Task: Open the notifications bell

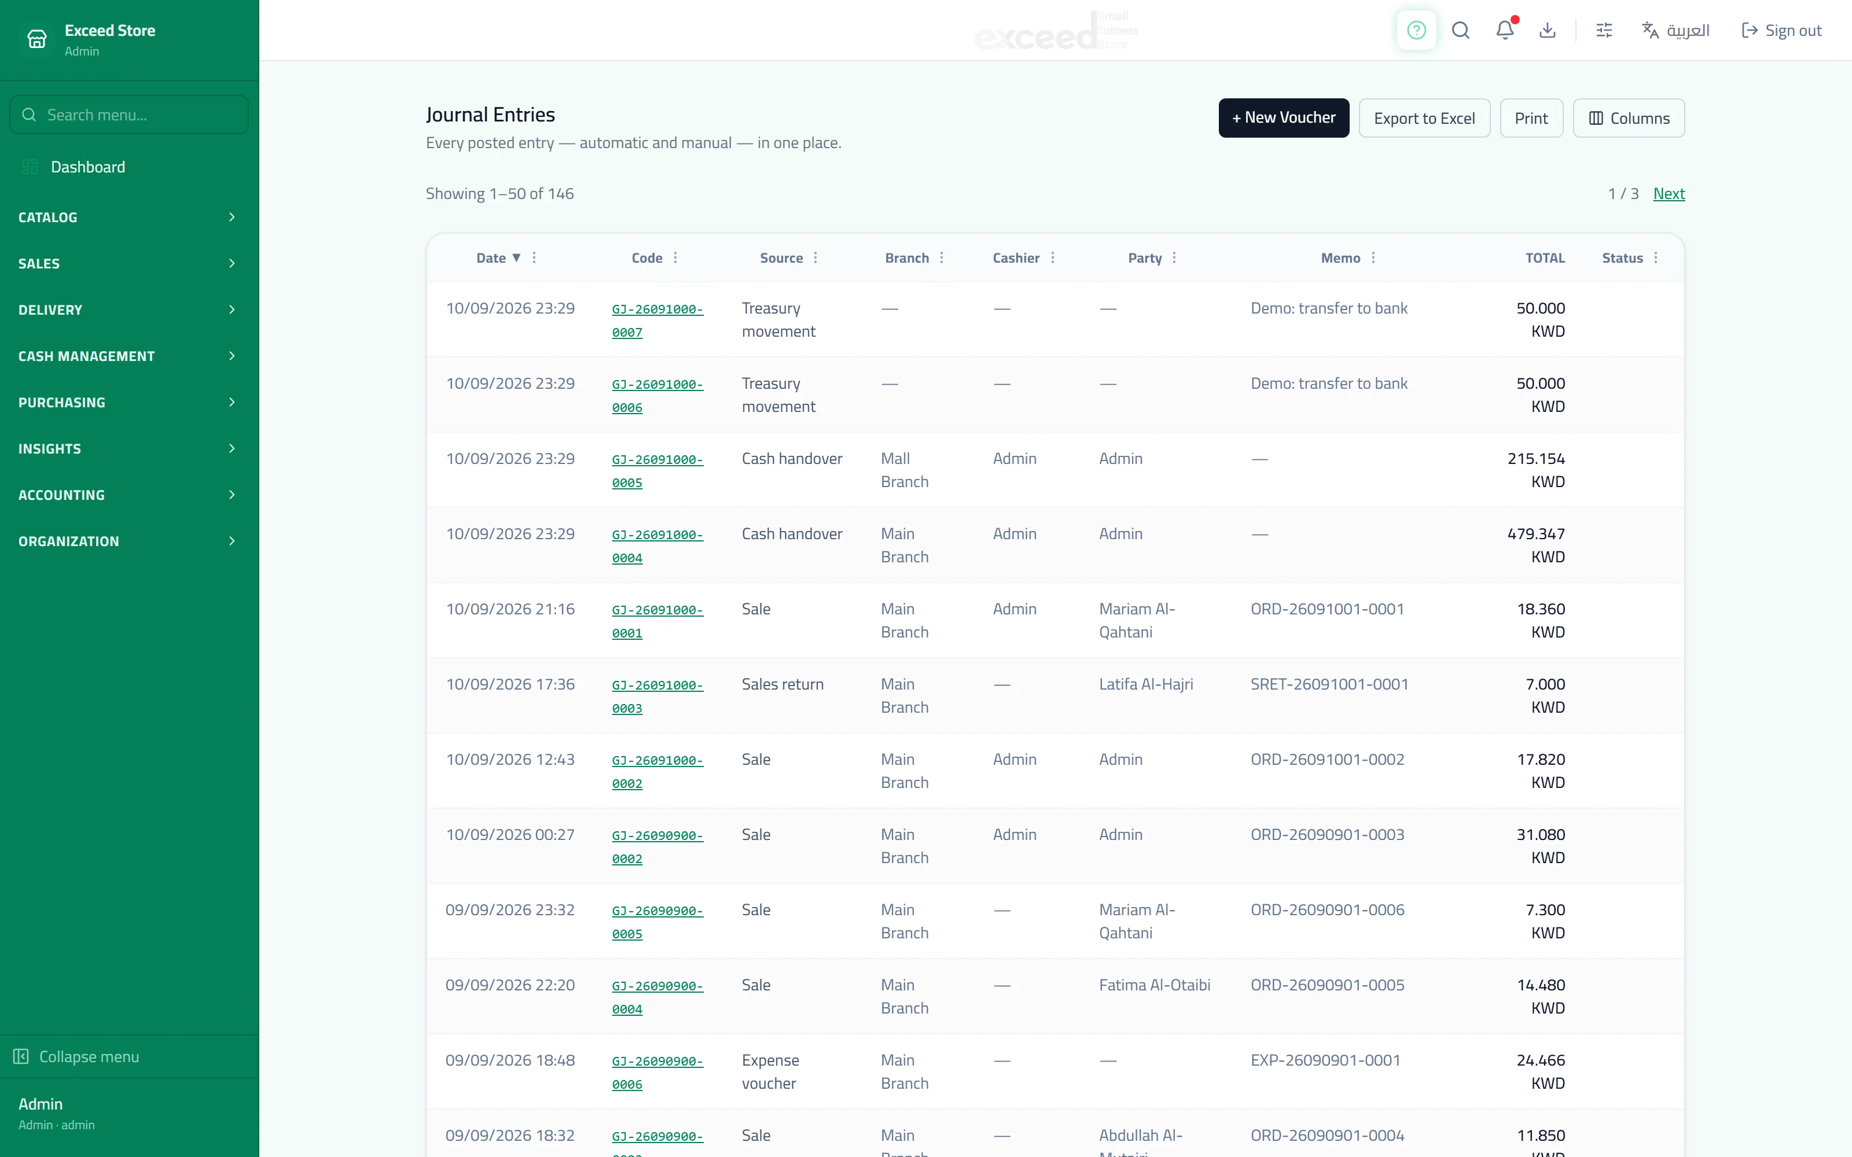Action: (x=1505, y=31)
